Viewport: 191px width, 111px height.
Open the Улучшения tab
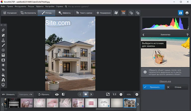(x=10, y=13)
